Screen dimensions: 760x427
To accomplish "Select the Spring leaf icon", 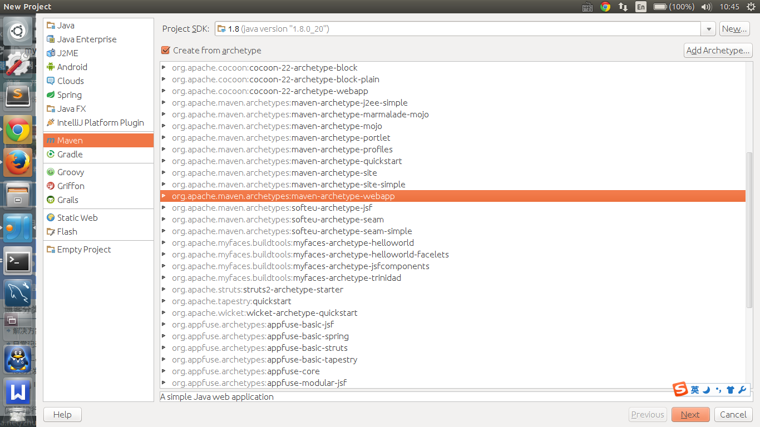I will coord(51,95).
